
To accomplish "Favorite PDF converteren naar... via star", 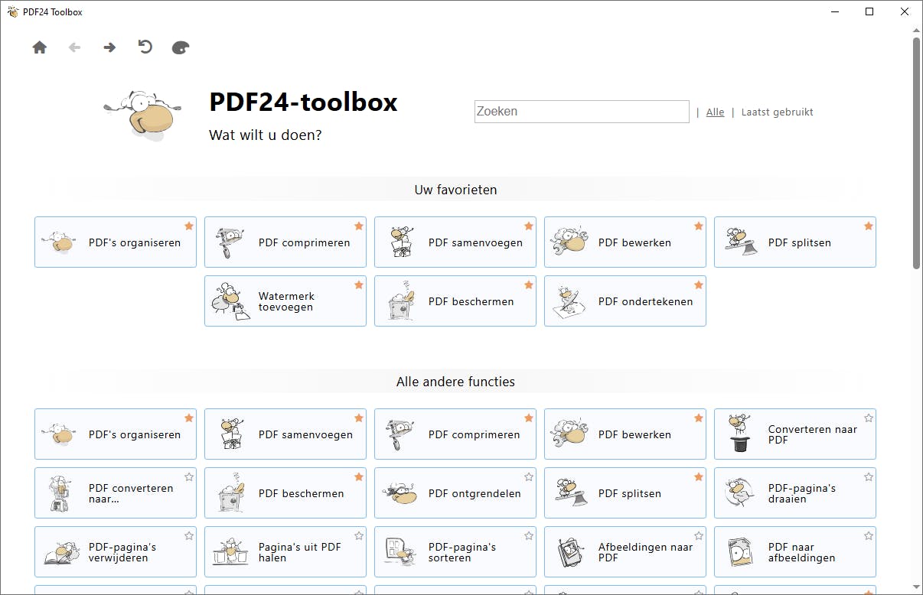I will pyautogui.click(x=189, y=476).
